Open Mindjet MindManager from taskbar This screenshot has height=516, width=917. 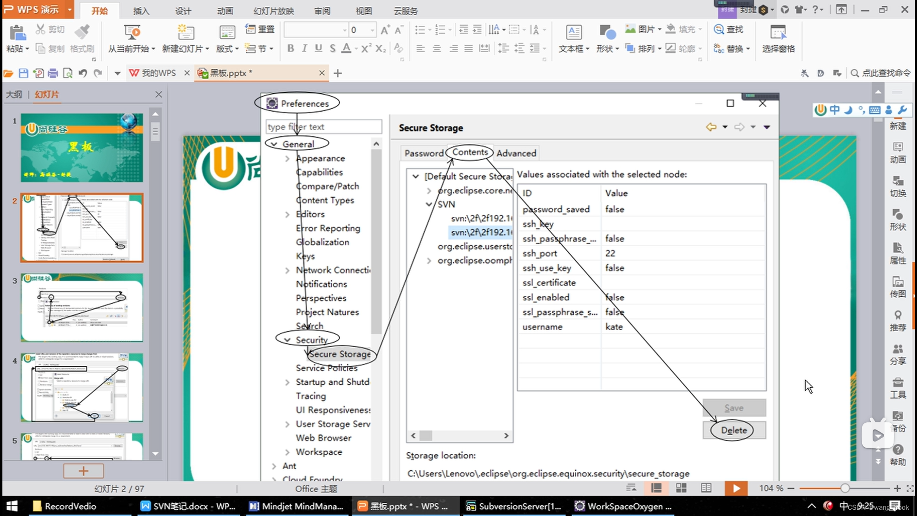pos(297,506)
